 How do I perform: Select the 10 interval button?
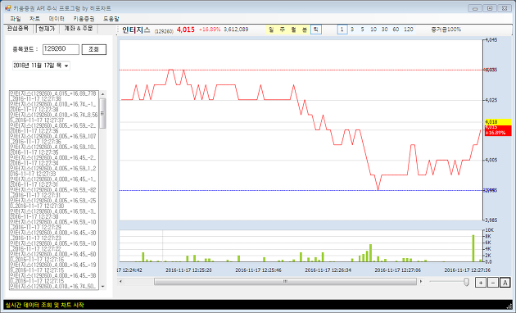click(x=373, y=29)
